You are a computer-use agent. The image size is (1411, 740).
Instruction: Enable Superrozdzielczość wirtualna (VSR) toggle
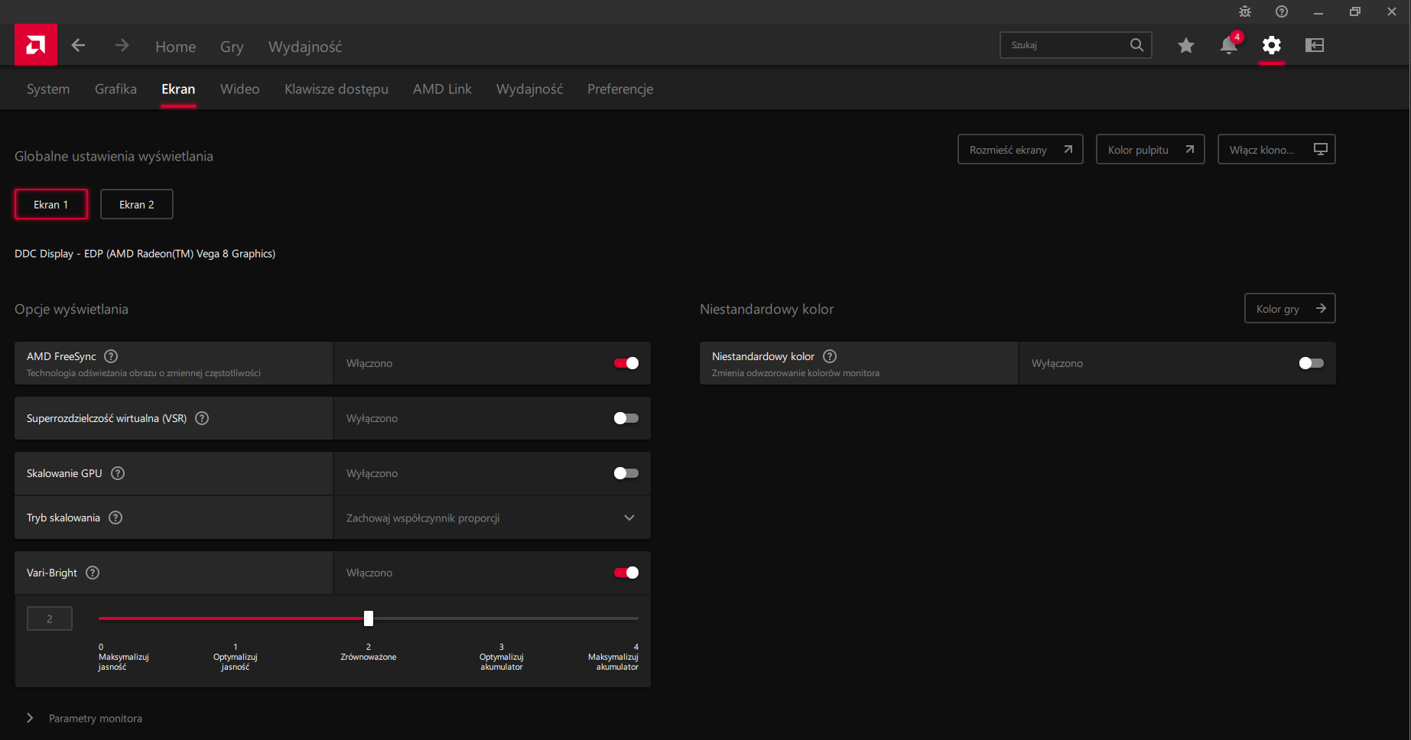point(626,418)
